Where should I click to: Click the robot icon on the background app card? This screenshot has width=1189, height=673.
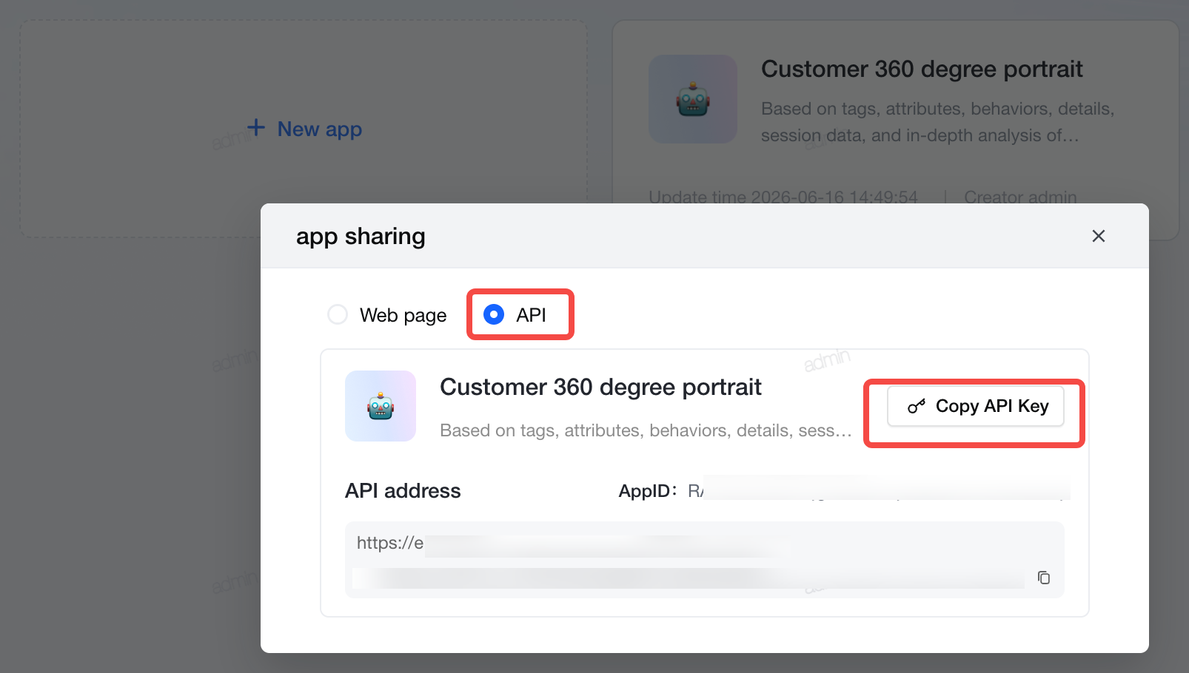[x=693, y=99]
